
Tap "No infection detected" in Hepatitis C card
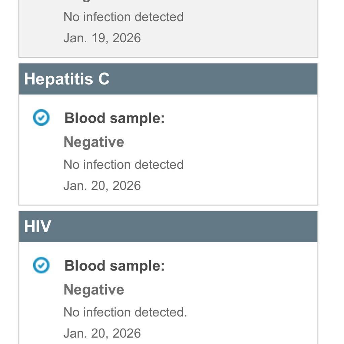click(123, 165)
